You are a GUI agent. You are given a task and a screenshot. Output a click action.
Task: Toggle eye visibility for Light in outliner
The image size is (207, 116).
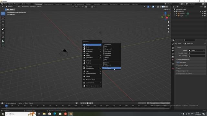(203, 16)
